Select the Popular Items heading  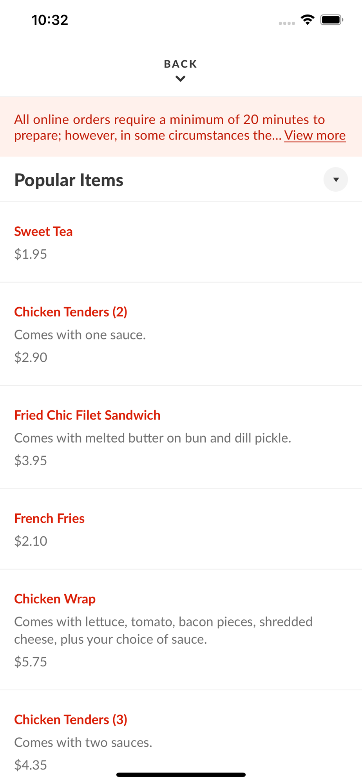coord(69,180)
